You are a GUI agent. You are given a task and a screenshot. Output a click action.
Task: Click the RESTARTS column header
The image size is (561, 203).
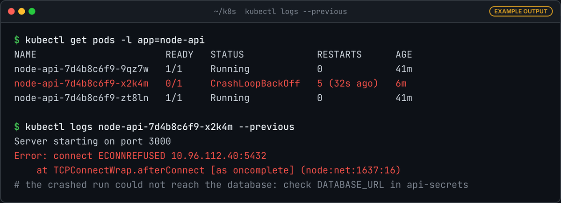pos(339,55)
